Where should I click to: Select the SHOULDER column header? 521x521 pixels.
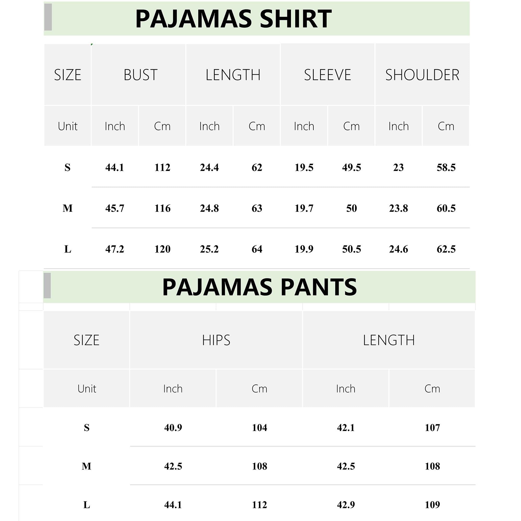coord(422,74)
